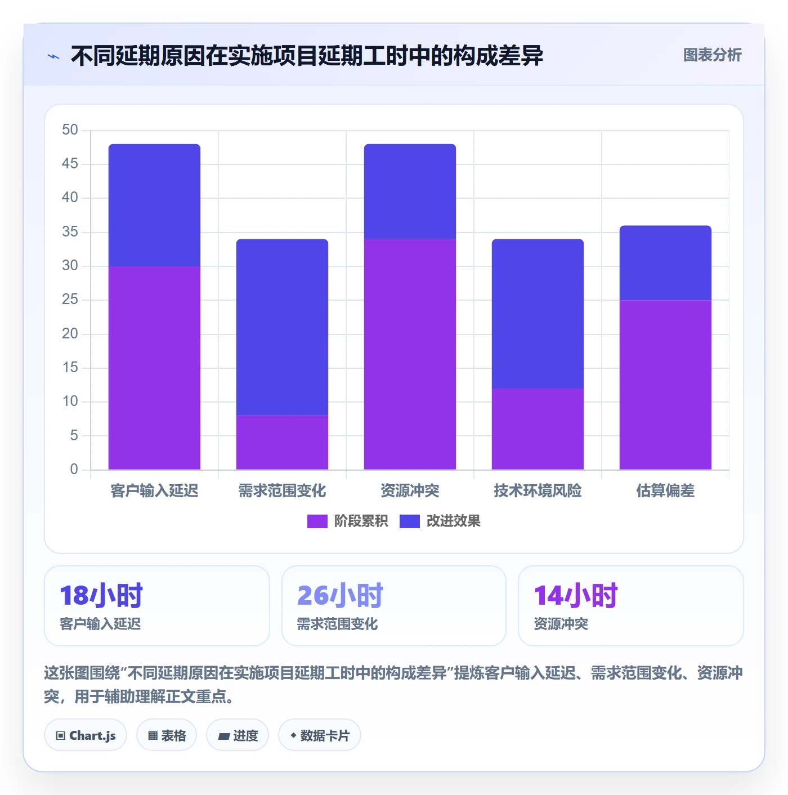Viewport: 788px width, 795px height.
Task: Click the 需求范围变化 x-axis label
Action: (282, 491)
